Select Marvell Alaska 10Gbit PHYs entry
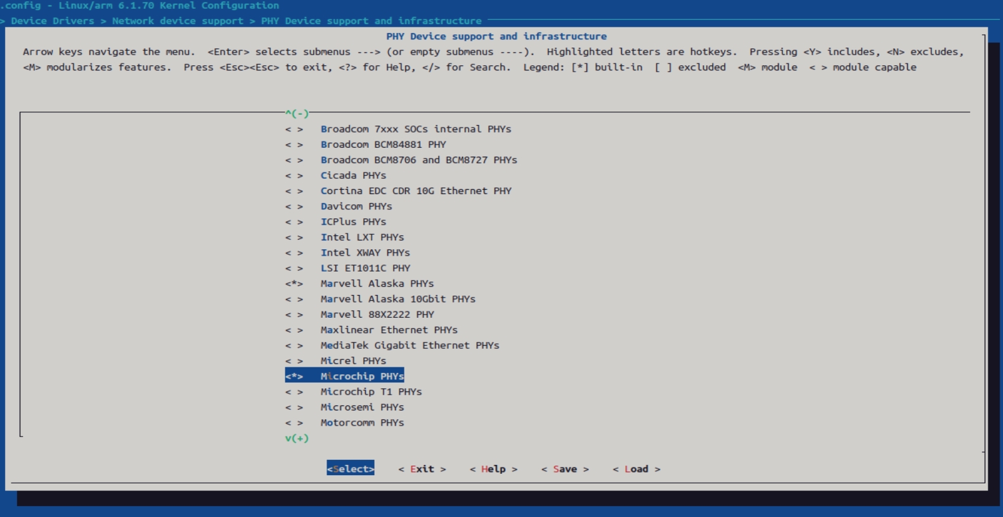 (398, 299)
